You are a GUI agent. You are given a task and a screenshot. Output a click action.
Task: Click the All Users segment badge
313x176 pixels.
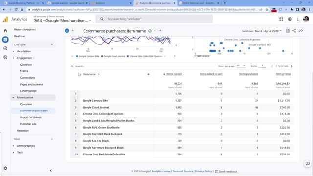coord(67,31)
